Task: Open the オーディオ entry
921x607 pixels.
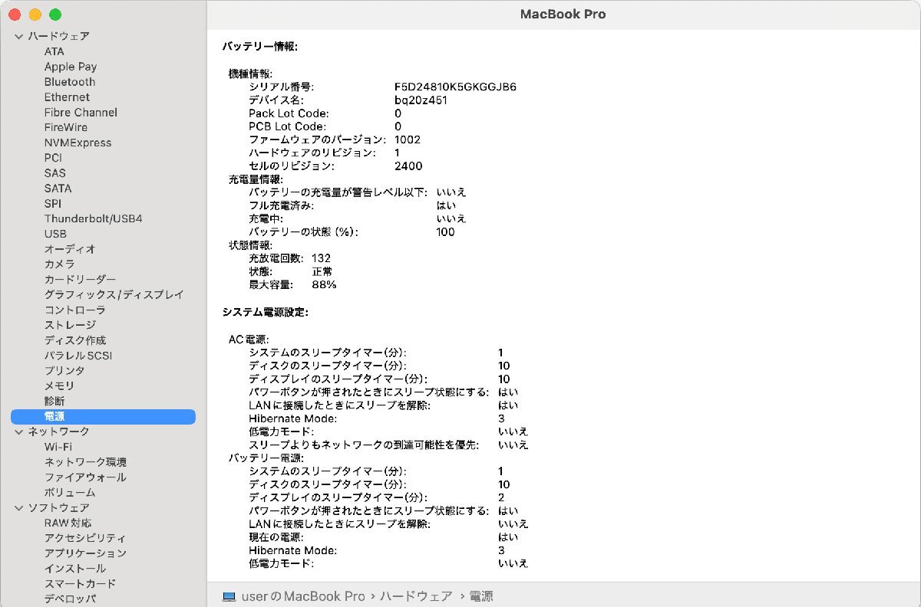Action: coord(70,249)
